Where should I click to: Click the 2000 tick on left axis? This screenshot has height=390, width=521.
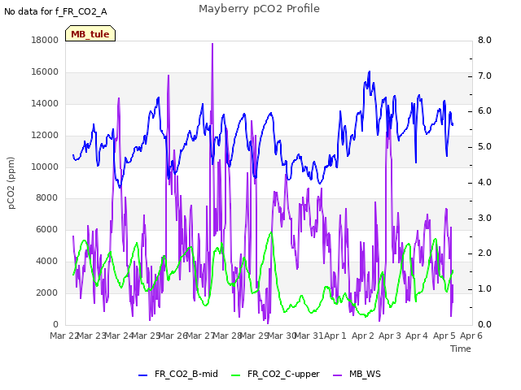coord(47,292)
